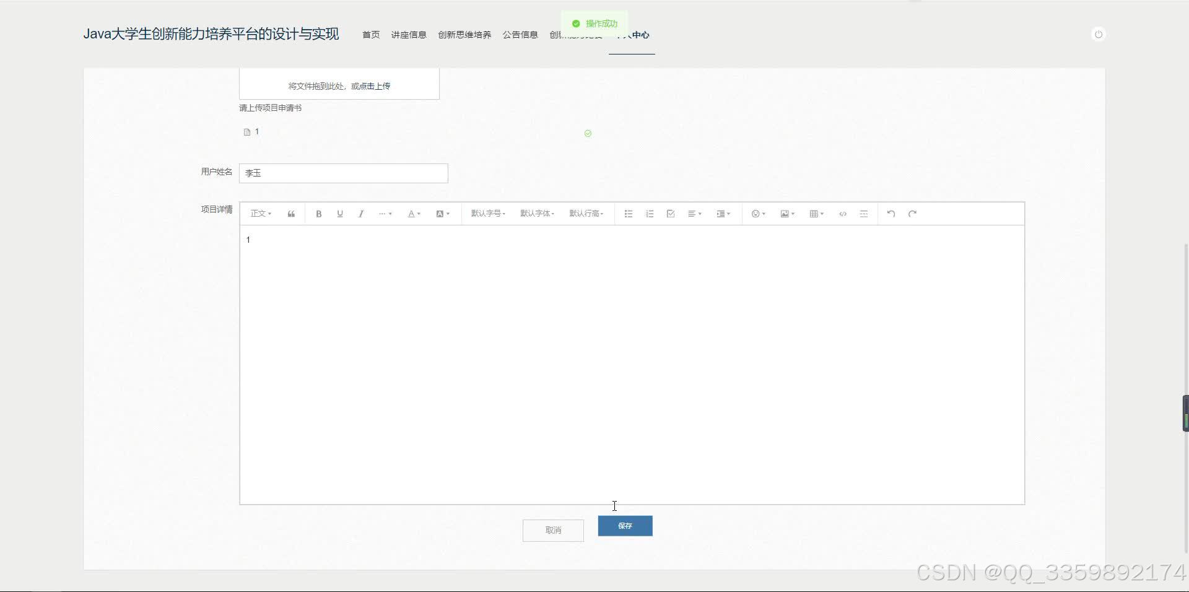The height and width of the screenshot is (592, 1189).
Task: Open the font color picker
Action: point(414,214)
